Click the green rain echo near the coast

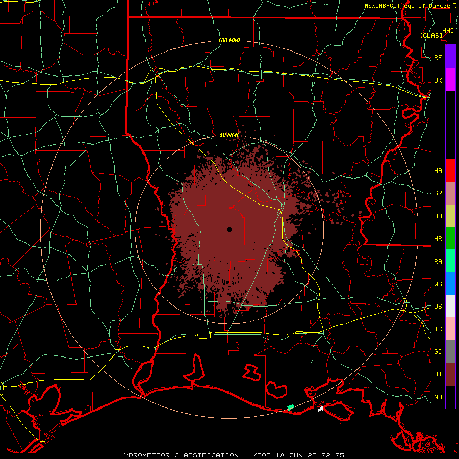coord(290,407)
